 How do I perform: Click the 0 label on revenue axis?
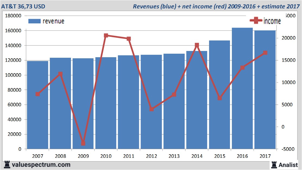pos(20,149)
